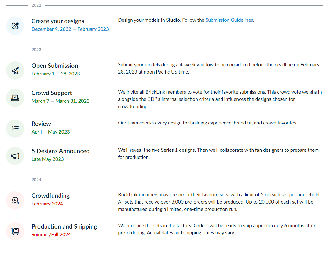Open the checklist icon beside Review
The image size is (333, 255).
point(15,129)
